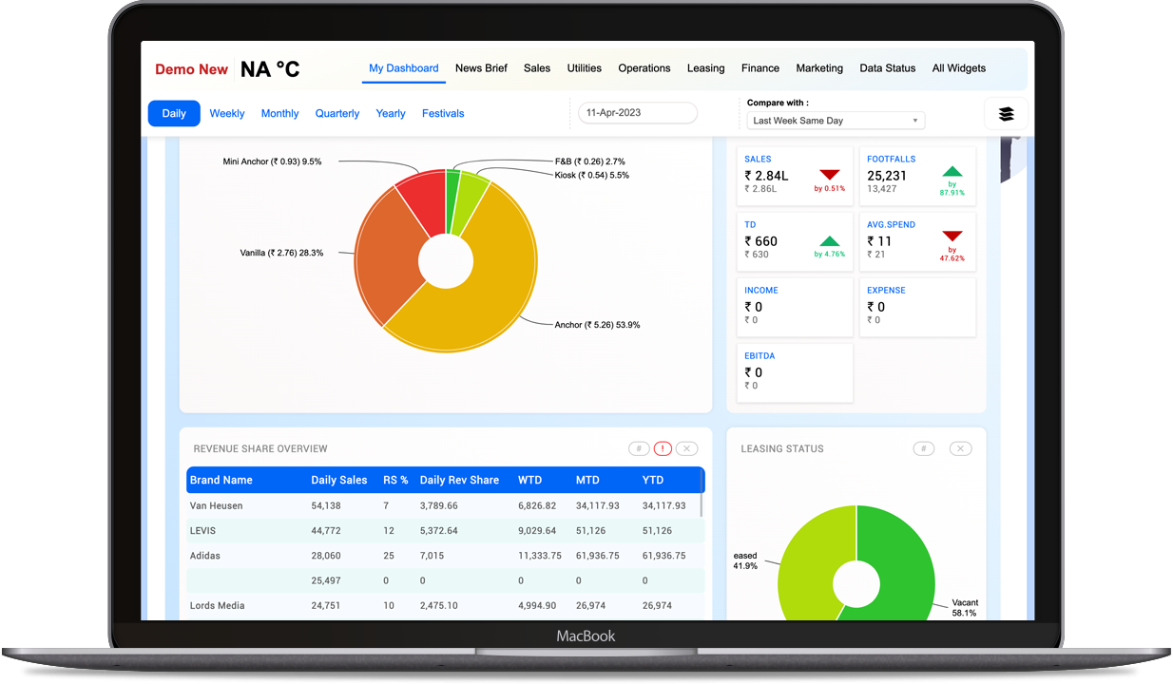Click the # icon in Leasing Status
The height and width of the screenshot is (684, 1173).
[x=923, y=449]
